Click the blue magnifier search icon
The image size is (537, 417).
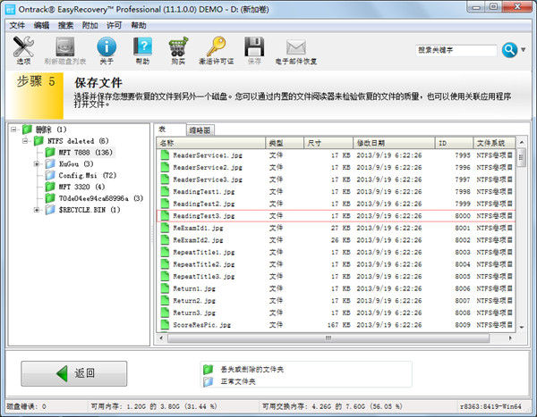coord(509,50)
